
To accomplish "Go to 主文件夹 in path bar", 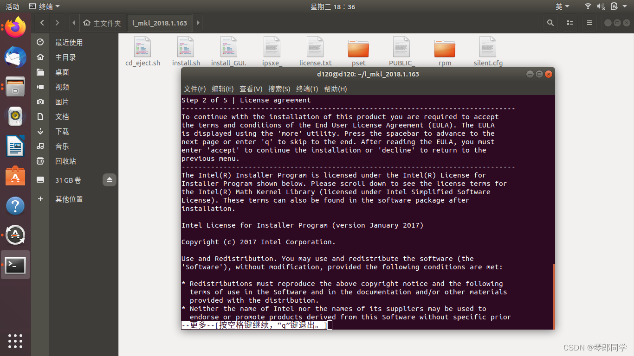I will 103,23.
